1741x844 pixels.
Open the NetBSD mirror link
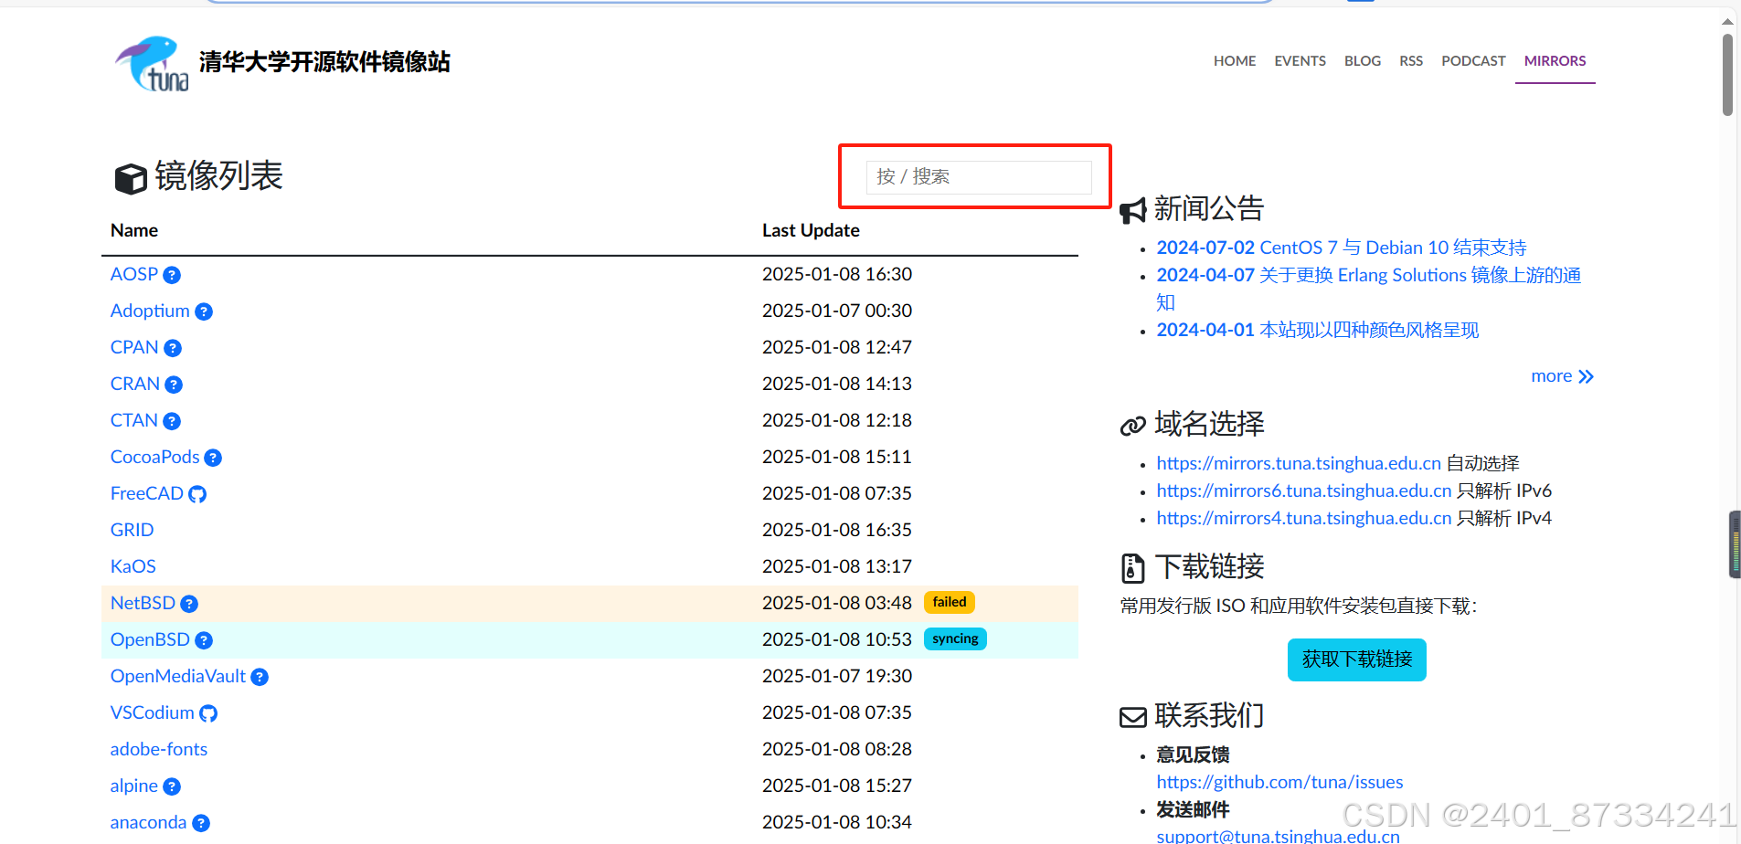(143, 603)
